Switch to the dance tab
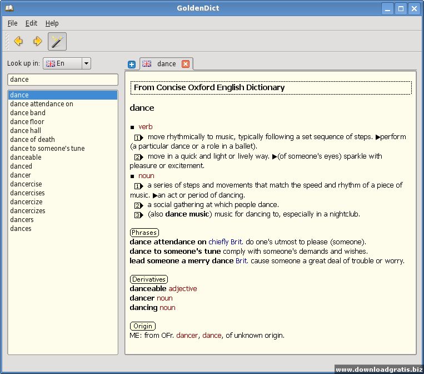424x374 pixels. pyautogui.click(x=166, y=64)
